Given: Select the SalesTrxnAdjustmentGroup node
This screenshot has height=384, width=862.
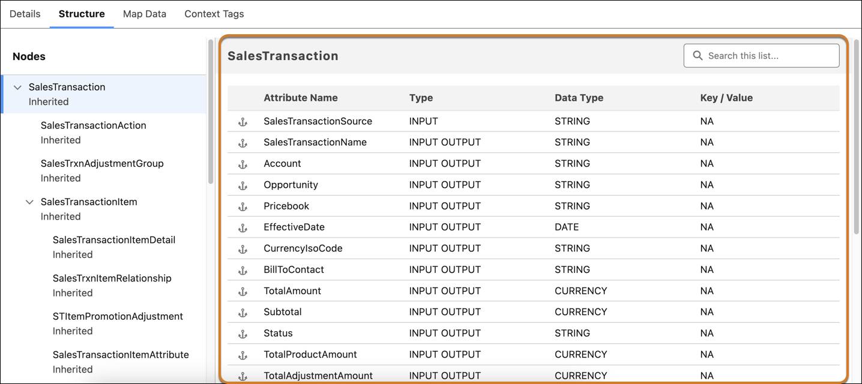Looking at the screenshot, I should [102, 163].
